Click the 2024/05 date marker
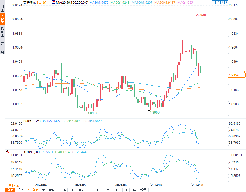The height and width of the screenshot is (192, 246). coord(80,185)
